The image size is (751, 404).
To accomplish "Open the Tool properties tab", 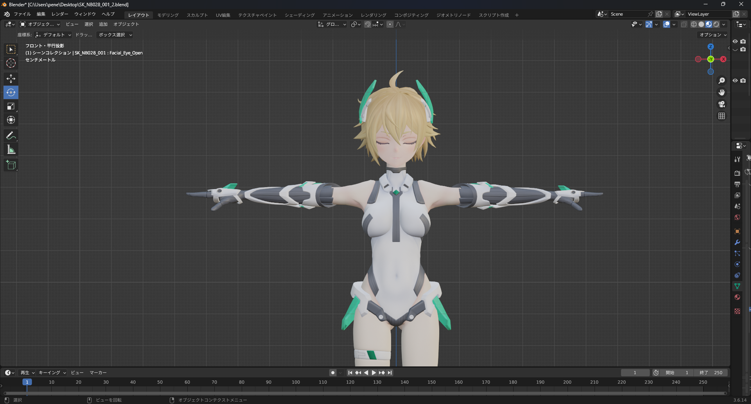I will pos(737,159).
